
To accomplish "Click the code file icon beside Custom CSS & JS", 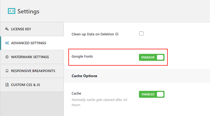I will 7,85.
